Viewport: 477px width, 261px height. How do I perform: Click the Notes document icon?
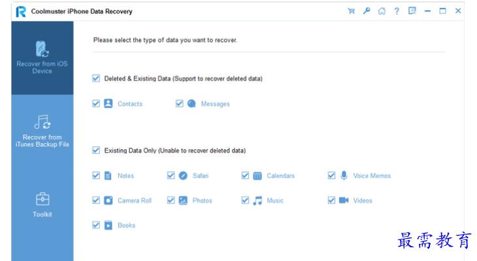(x=108, y=176)
